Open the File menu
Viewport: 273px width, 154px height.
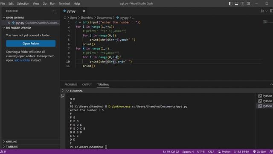tap(3, 3)
